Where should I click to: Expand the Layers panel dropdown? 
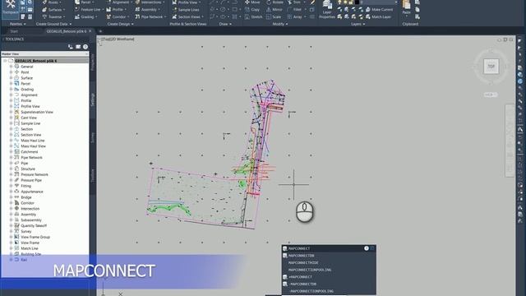point(358,24)
